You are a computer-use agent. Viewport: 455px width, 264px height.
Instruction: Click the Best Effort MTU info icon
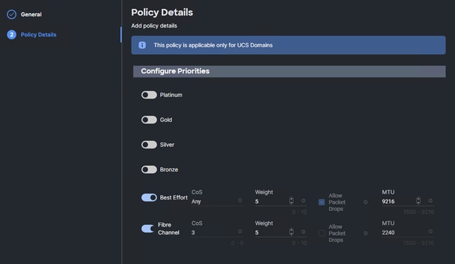(x=430, y=201)
